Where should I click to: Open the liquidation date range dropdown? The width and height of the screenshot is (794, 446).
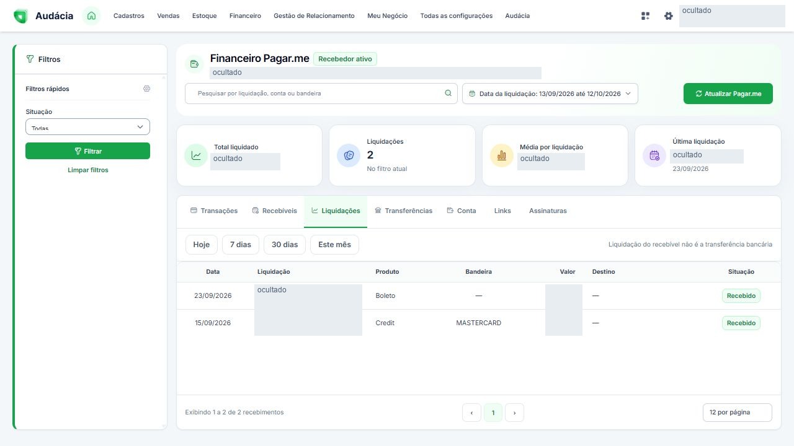tap(550, 94)
